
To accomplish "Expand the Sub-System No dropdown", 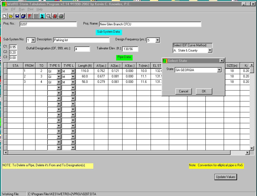I will pyautogui.click(x=33, y=40).
